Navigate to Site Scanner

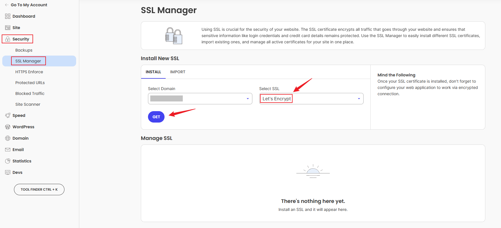[x=28, y=104]
